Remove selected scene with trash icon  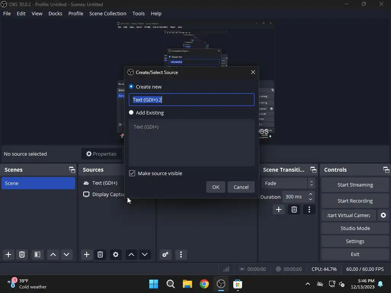pyautogui.click(x=22, y=254)
